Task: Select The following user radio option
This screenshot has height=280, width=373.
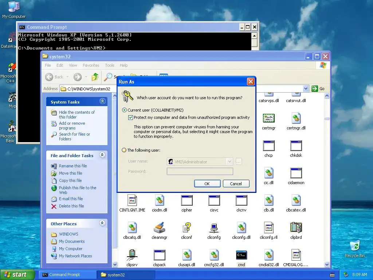Action: point(124,150)
